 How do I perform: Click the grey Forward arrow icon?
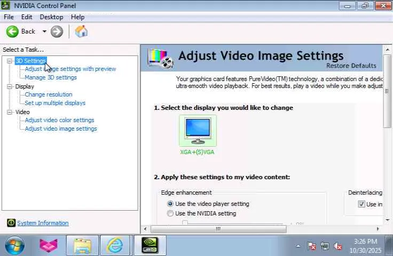[57, 31]
